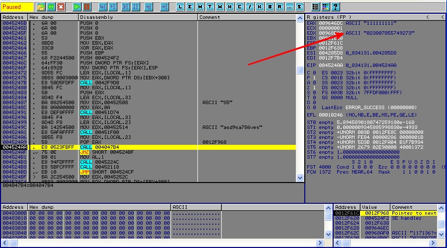Click stack pane scroll down arrow

pyautogui.click(x=442, y=234)
